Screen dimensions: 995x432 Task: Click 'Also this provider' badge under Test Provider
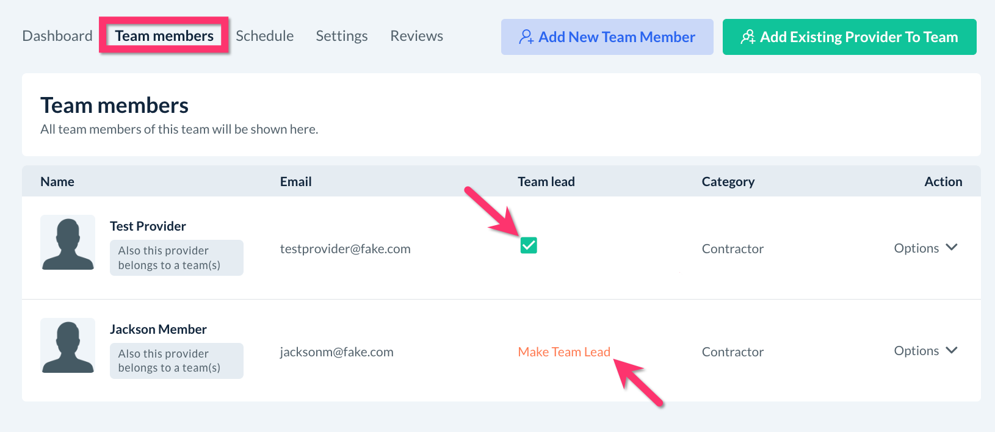(x=176, y=258)
